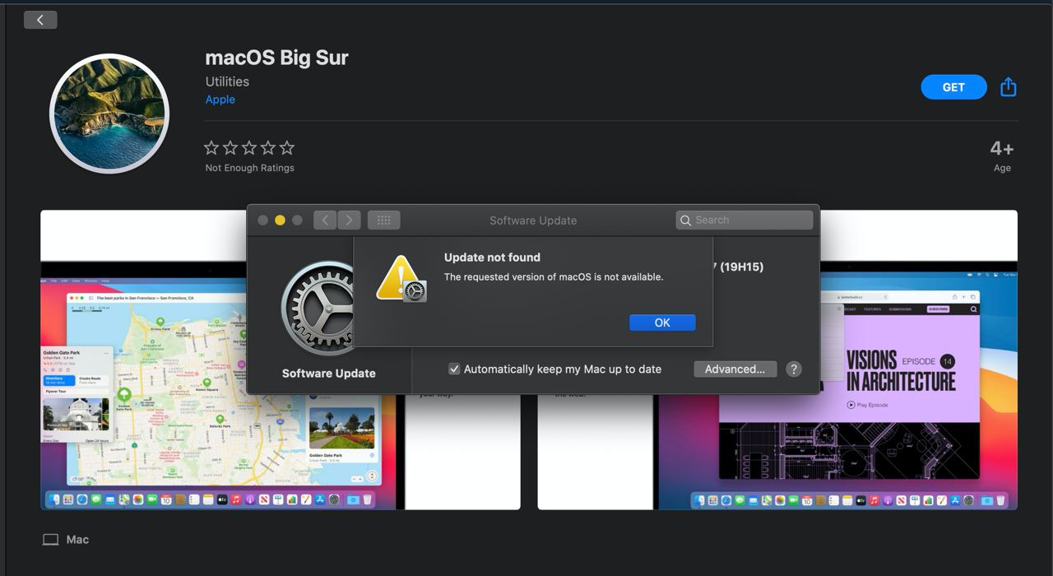The width and height of the screenshot is (1053, 576).
Task: Click the macOS Big Sur title
Action: 276,58
